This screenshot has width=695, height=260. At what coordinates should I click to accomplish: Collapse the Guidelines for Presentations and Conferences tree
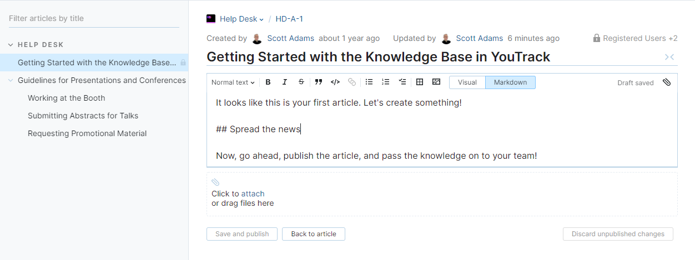(x=11, y=80)
